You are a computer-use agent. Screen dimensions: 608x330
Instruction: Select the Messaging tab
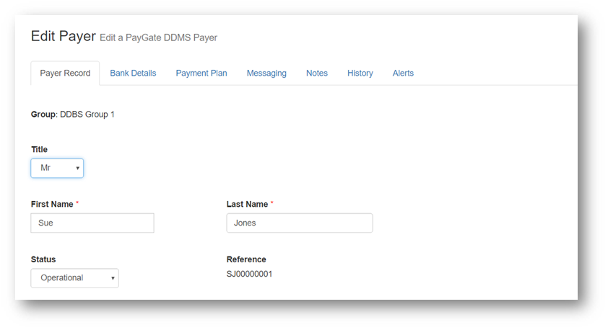(x=266, y=73)
